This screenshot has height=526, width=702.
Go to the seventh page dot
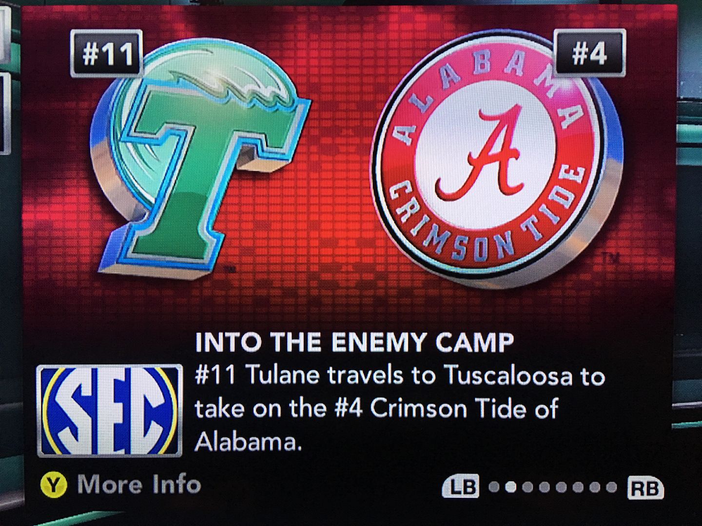(x=595, y=487)
